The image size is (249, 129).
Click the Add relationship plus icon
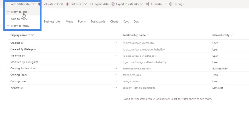coord(8,4)
